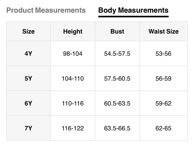Select the 5Y size row label
Image resolution: width=194 pixels, height=147 pixels.
(x=28, y=78)
